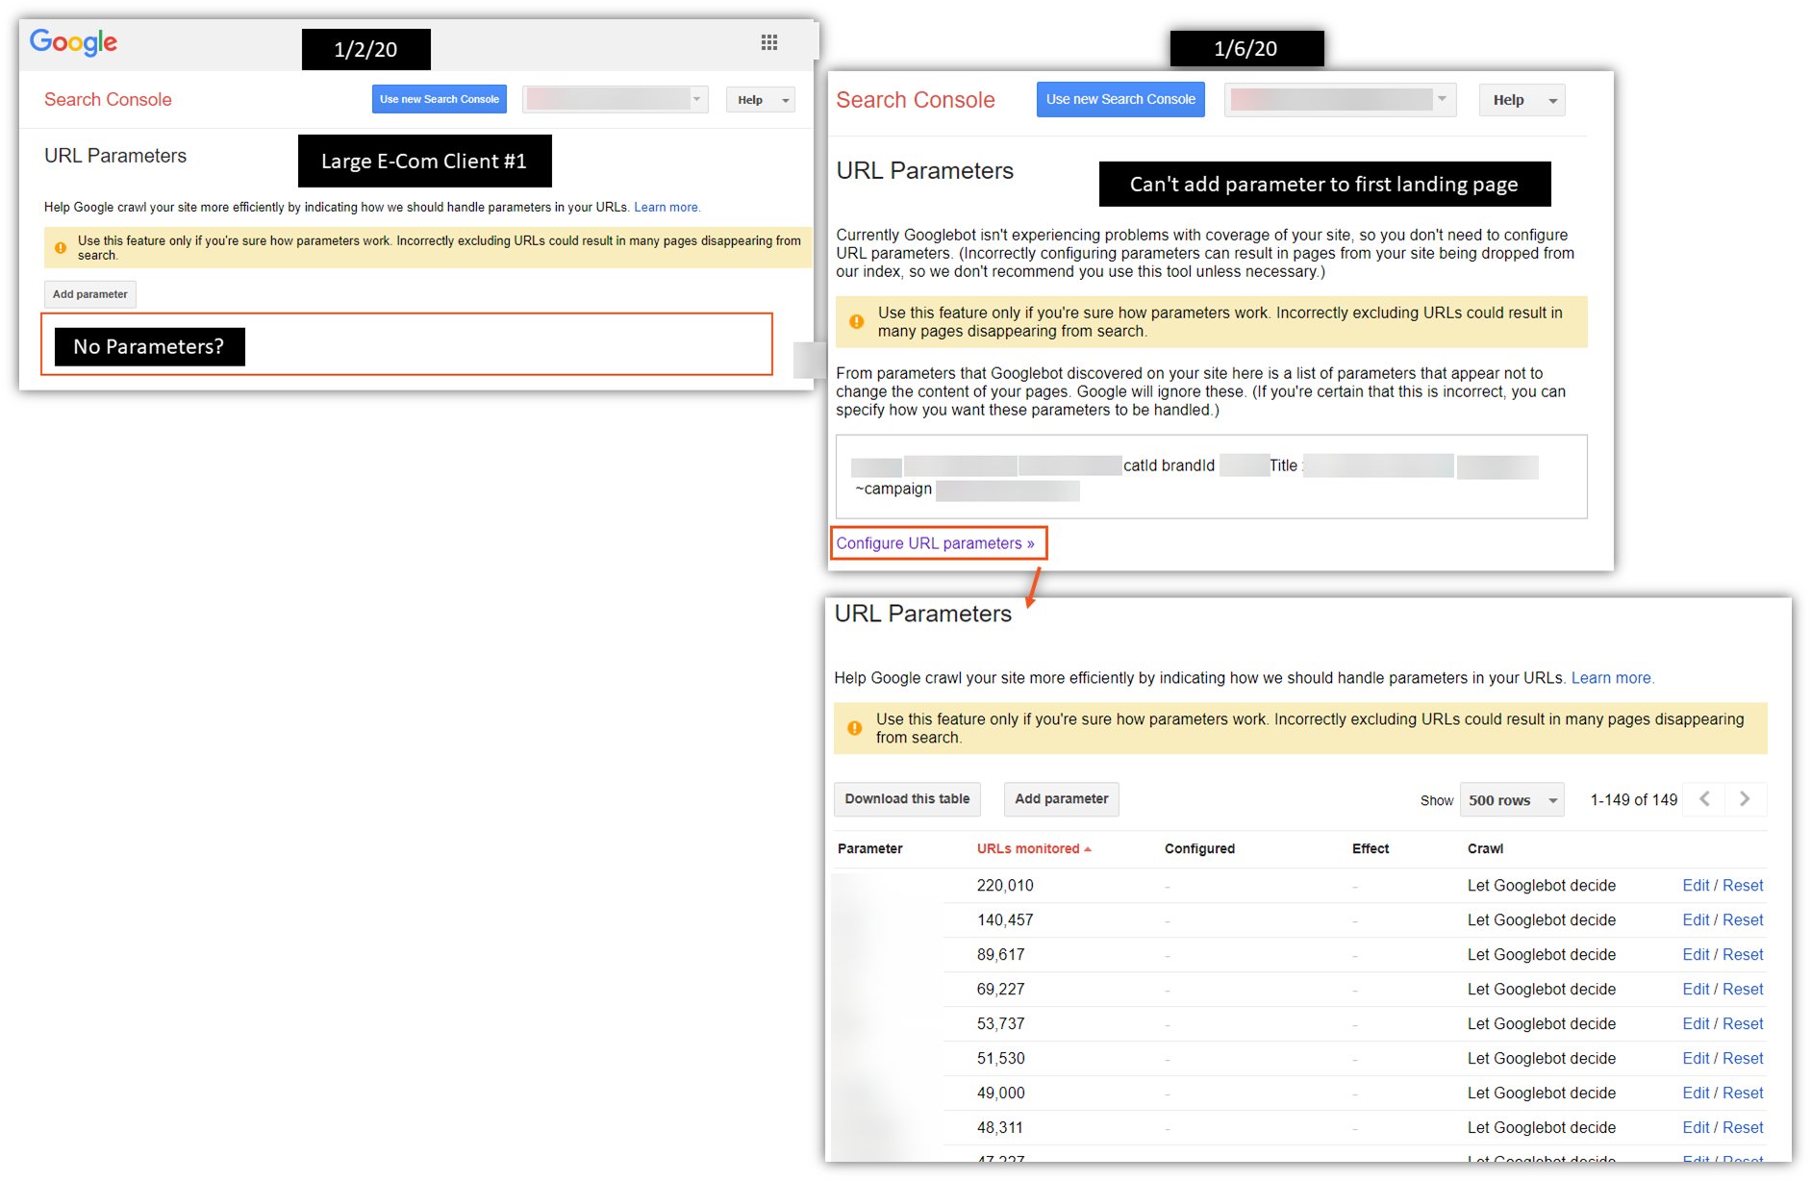Click the warning icon in the 1/6/20 caution banner

[856, 321]
